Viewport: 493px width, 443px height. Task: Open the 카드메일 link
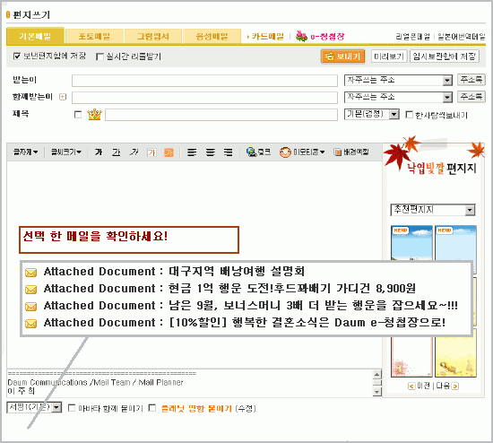[267, 37]
